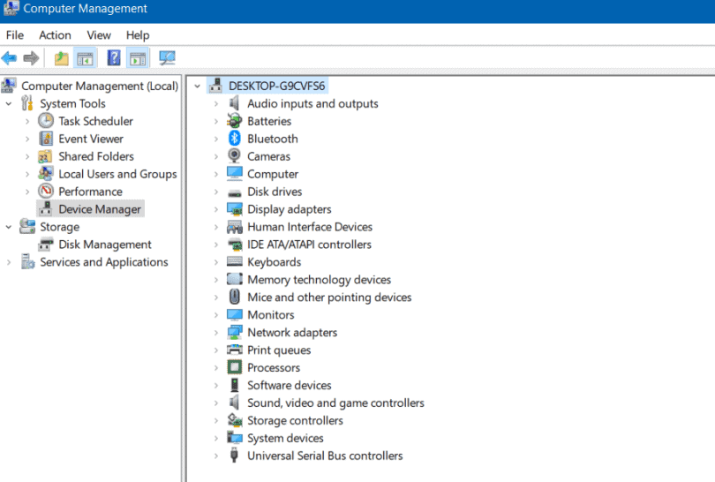The image size is (715, 482).
Task: Select the Monitors category
Action: pyautogui.click(x=271, y=315)
